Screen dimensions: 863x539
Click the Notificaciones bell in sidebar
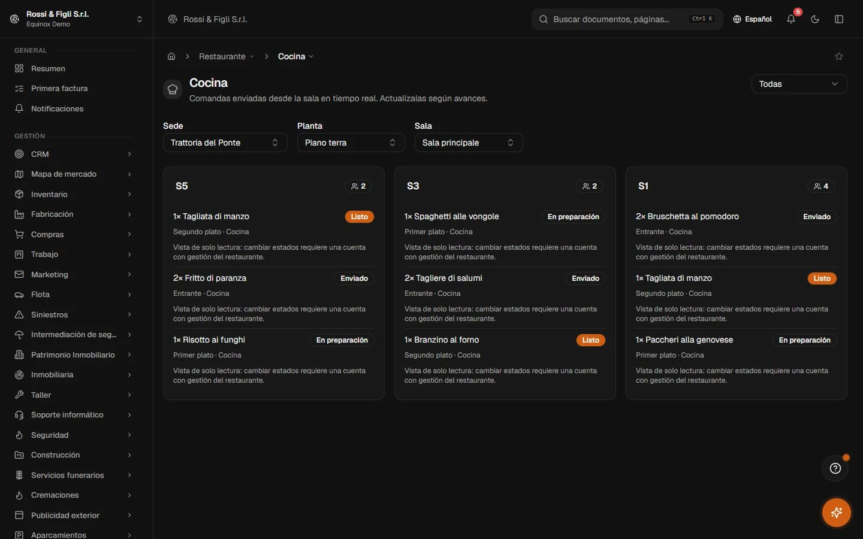19,108
